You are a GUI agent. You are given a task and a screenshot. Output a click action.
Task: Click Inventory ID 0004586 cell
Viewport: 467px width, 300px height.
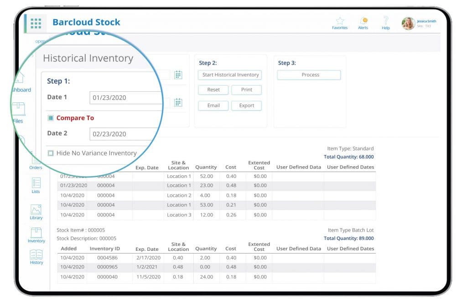pos(107,258)
